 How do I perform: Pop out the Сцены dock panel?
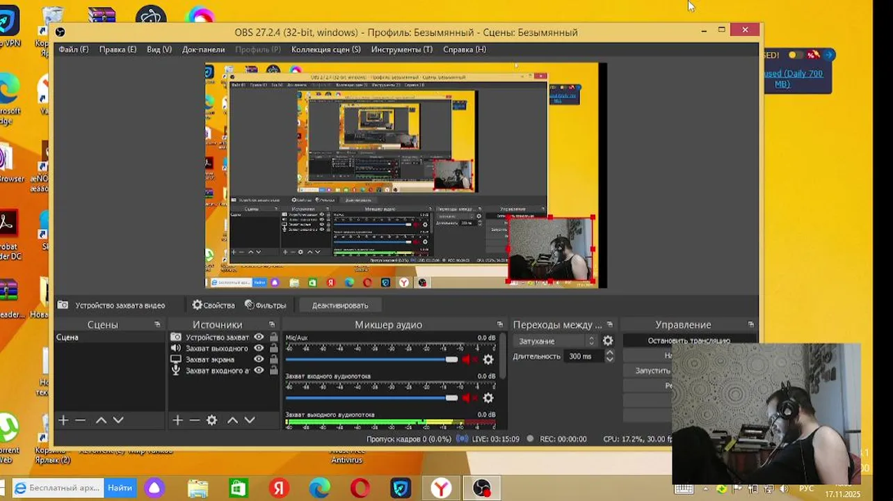[x=157, y=324]
